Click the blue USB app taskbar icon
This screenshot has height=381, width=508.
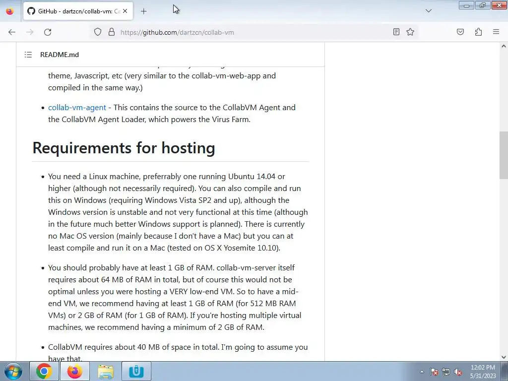click(136, 371)
